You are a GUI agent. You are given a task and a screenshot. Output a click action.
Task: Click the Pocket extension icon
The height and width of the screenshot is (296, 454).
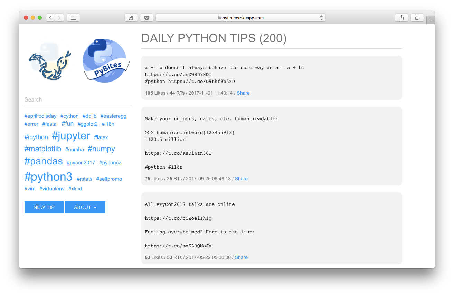point(146,18)
